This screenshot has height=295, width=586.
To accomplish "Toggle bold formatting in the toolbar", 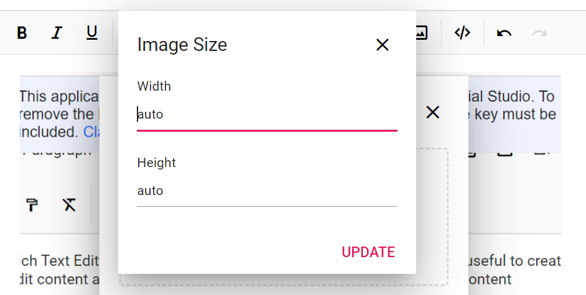I will pyautogui.click(x=22, y=33).
